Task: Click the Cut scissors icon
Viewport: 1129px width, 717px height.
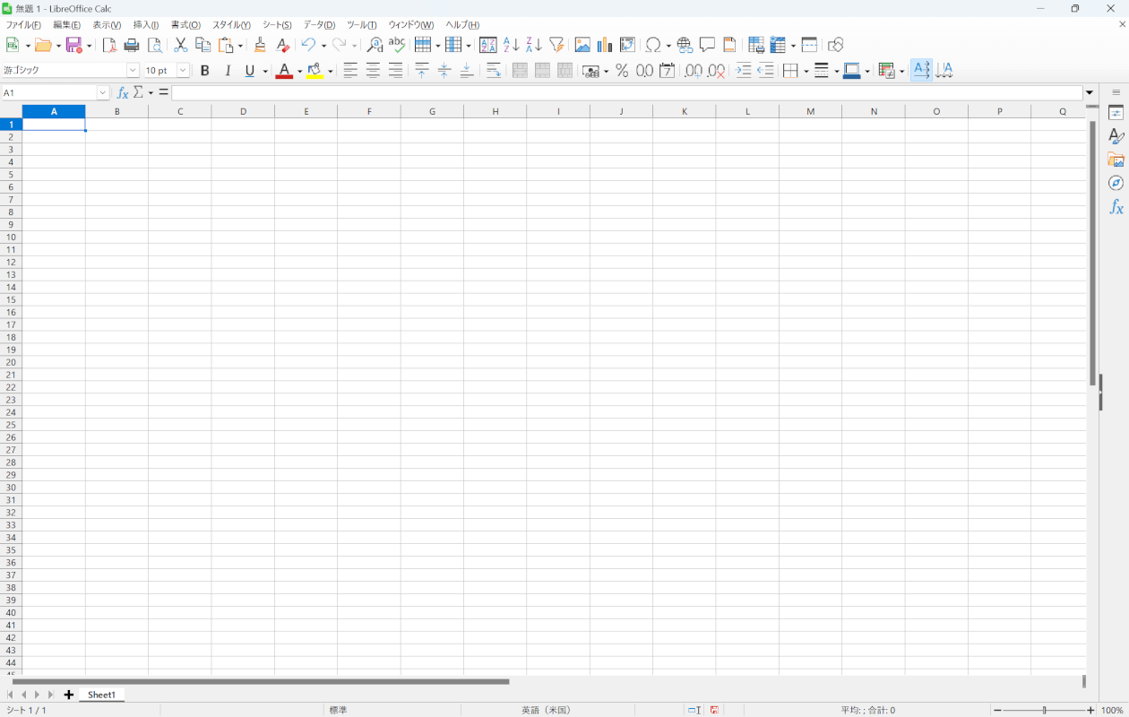Action: click(180, 45)
